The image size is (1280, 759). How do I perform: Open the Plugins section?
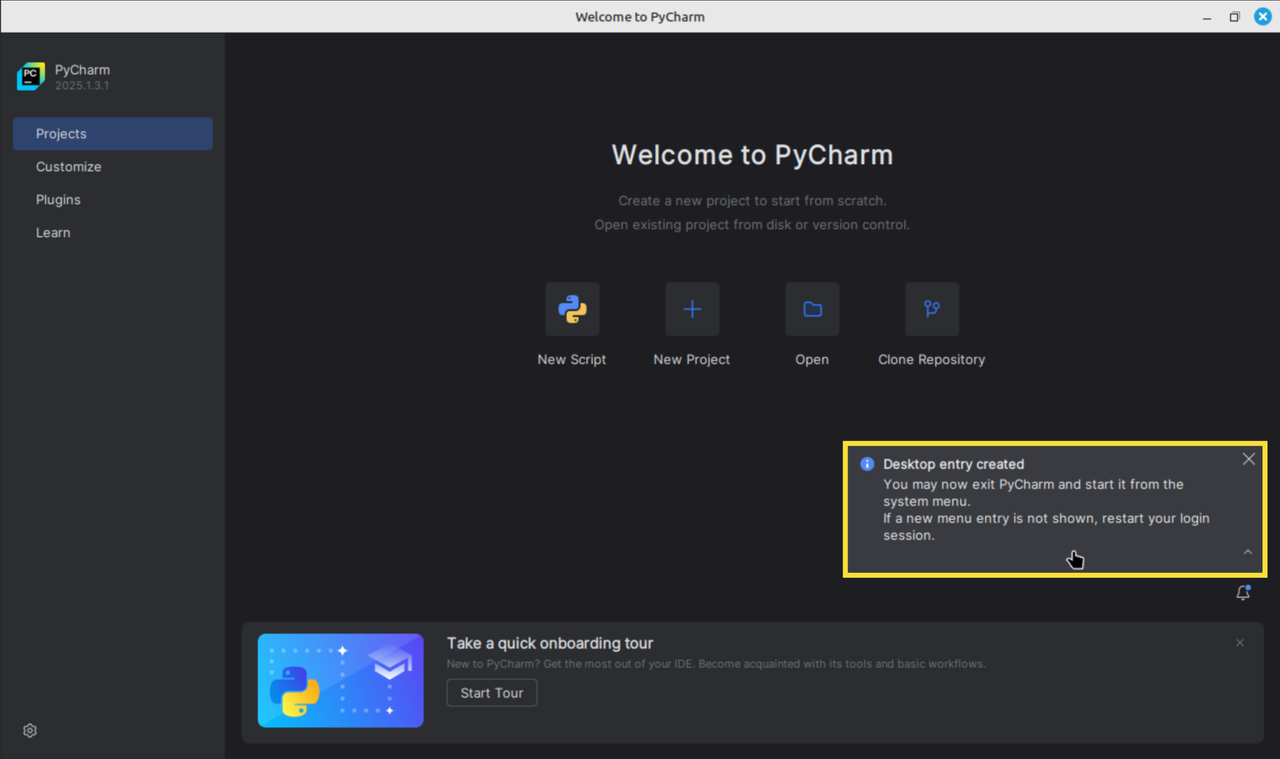58,199
